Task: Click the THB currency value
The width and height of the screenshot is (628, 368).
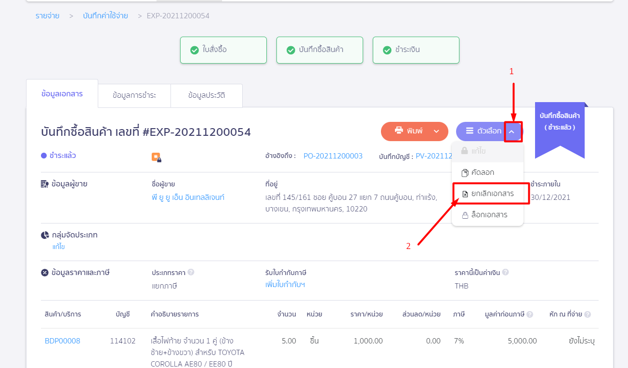Action: click(x=461, y=286)
